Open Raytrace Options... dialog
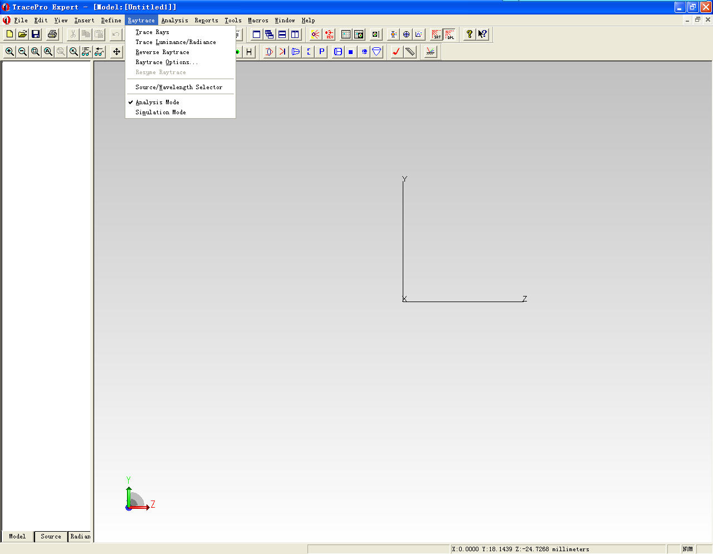 tap(180, 62)
